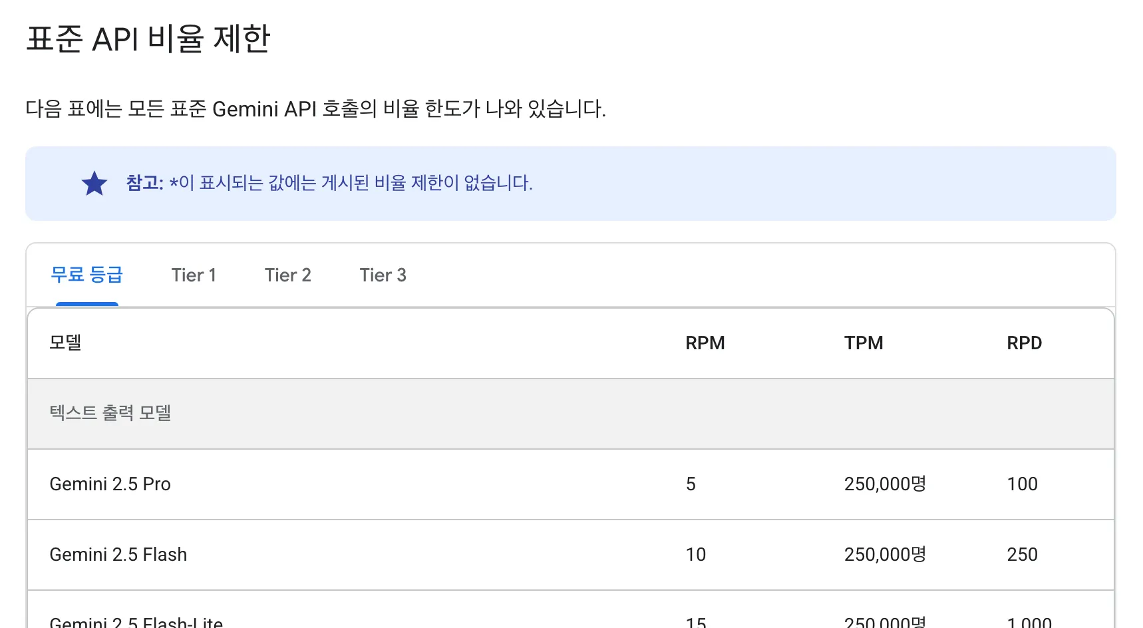Click the 참고 note text about unlisted limits
The height and width of the screenshot is (628, 1143).
coord(329,183)
